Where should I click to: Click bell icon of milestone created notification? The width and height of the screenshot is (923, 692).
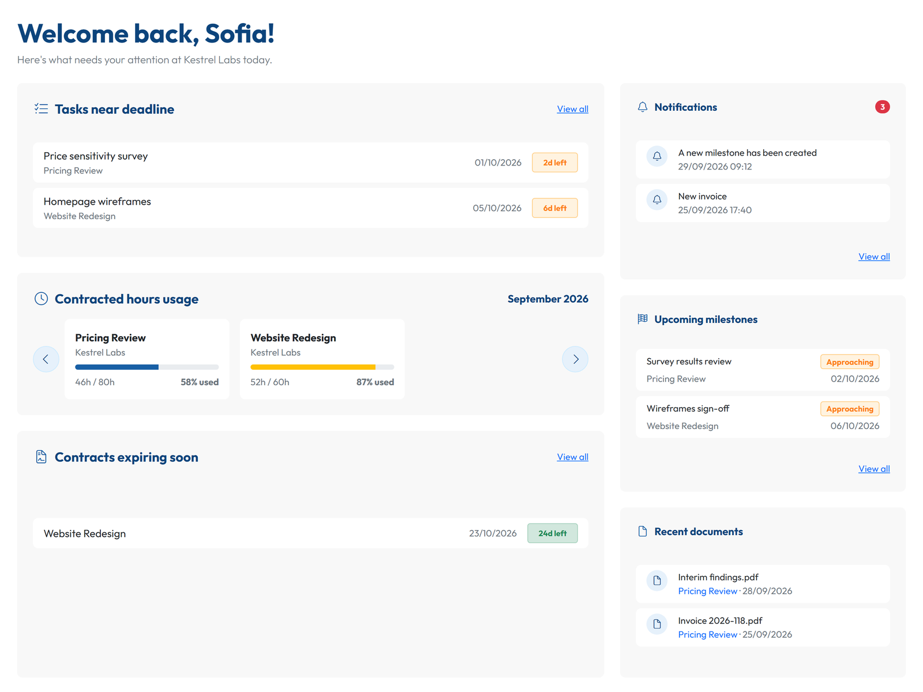657,156
